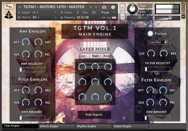Open the instrument info icon
188x131 pixels.
coord(113,7)
